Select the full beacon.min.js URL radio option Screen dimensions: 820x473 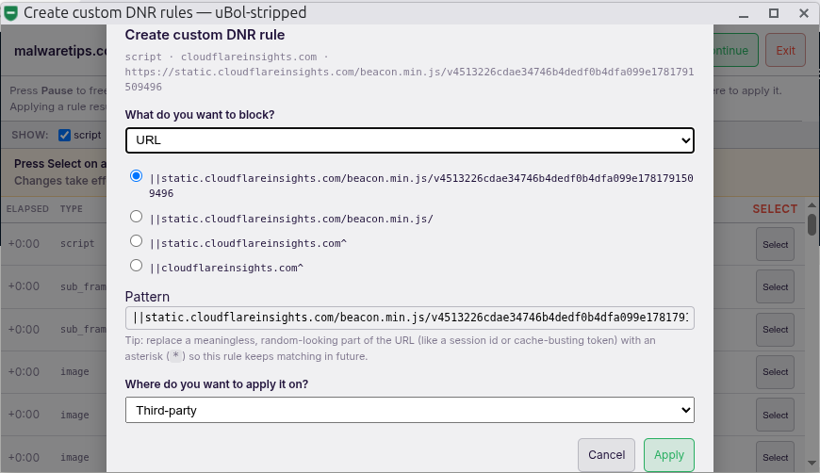pos(136,176)
